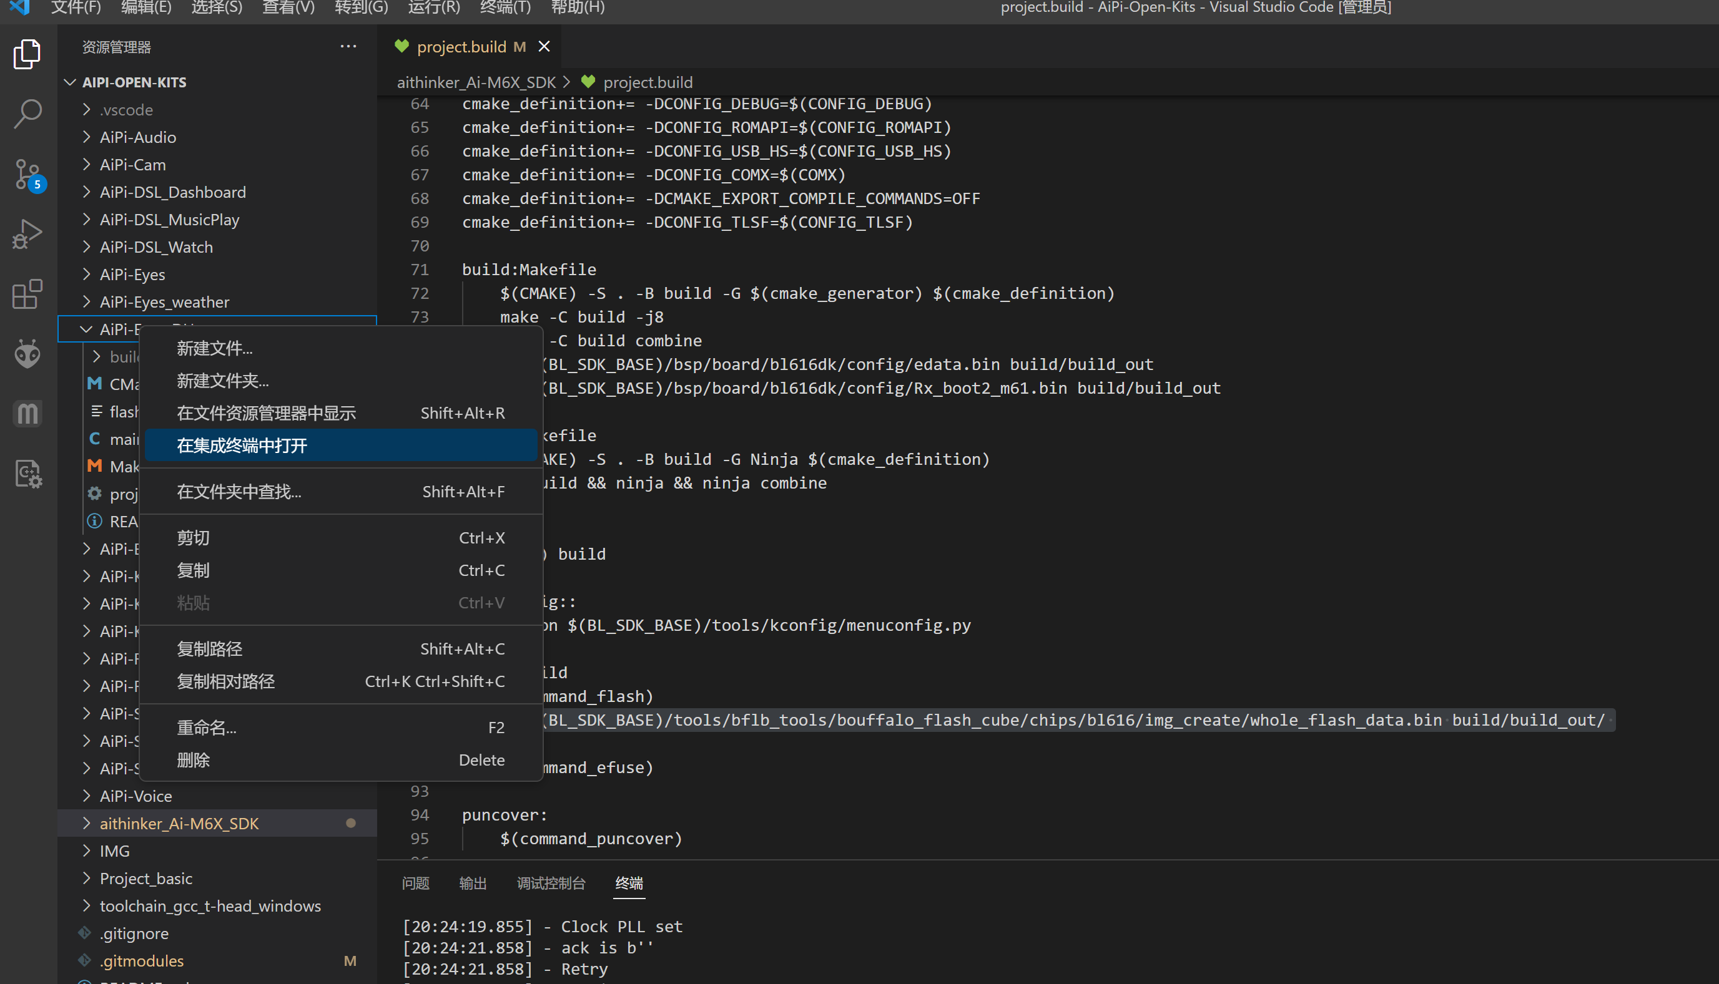Click the VS Code logo in title bar
Screen dimensions: 1719x984
(x=19, y=7)
